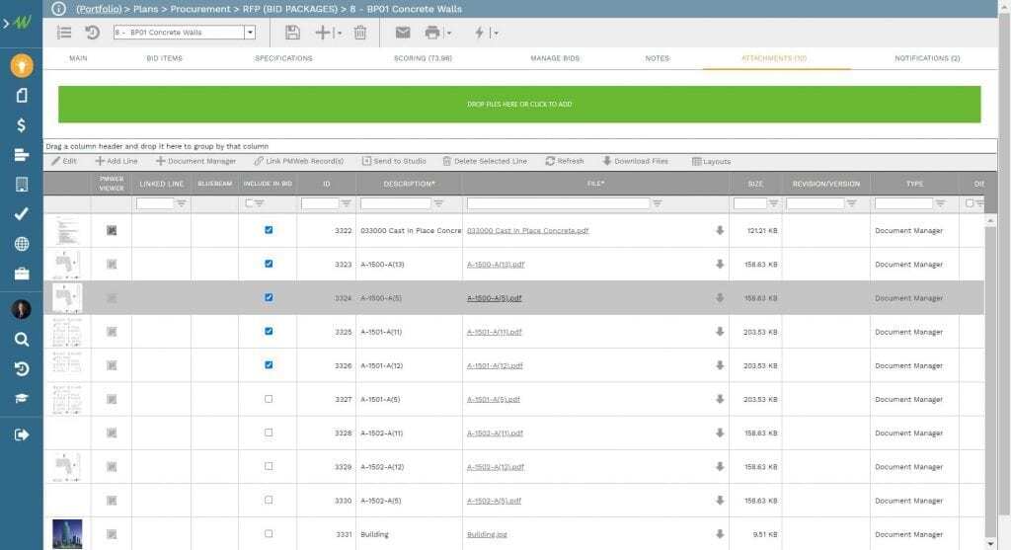Image resolution: width=1011 pixels, height=550 pixels.
Task: Expand the add-new plus button dropdown arrow
Action: (339, 33)
